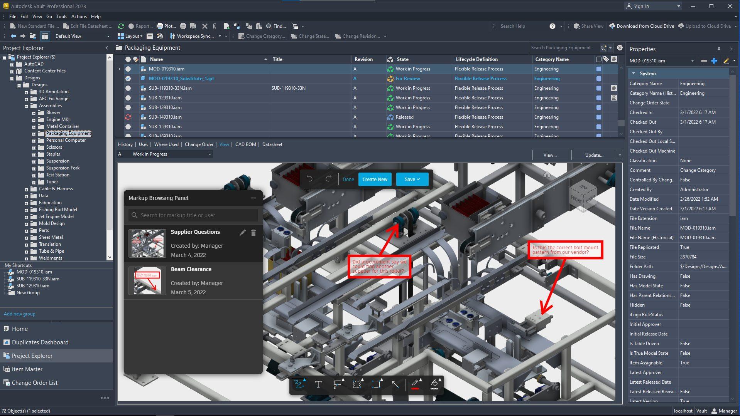Open the Tools menu
740x416 pixels.
(x=61, y=17)
